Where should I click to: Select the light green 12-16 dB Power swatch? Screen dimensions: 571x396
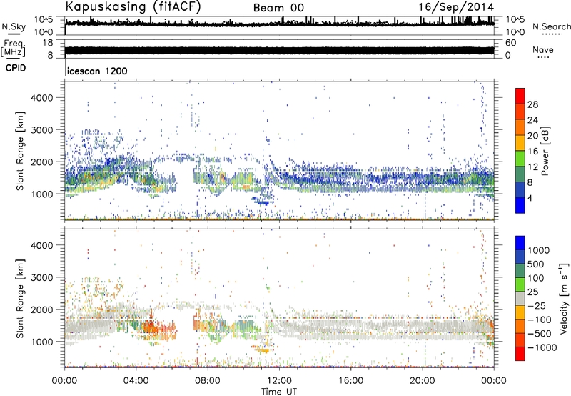click(x=520, y=159)
